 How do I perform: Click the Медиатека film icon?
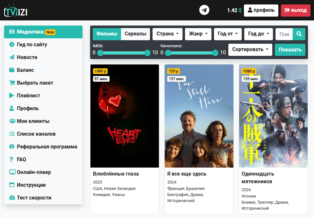[x=12, y=32]
